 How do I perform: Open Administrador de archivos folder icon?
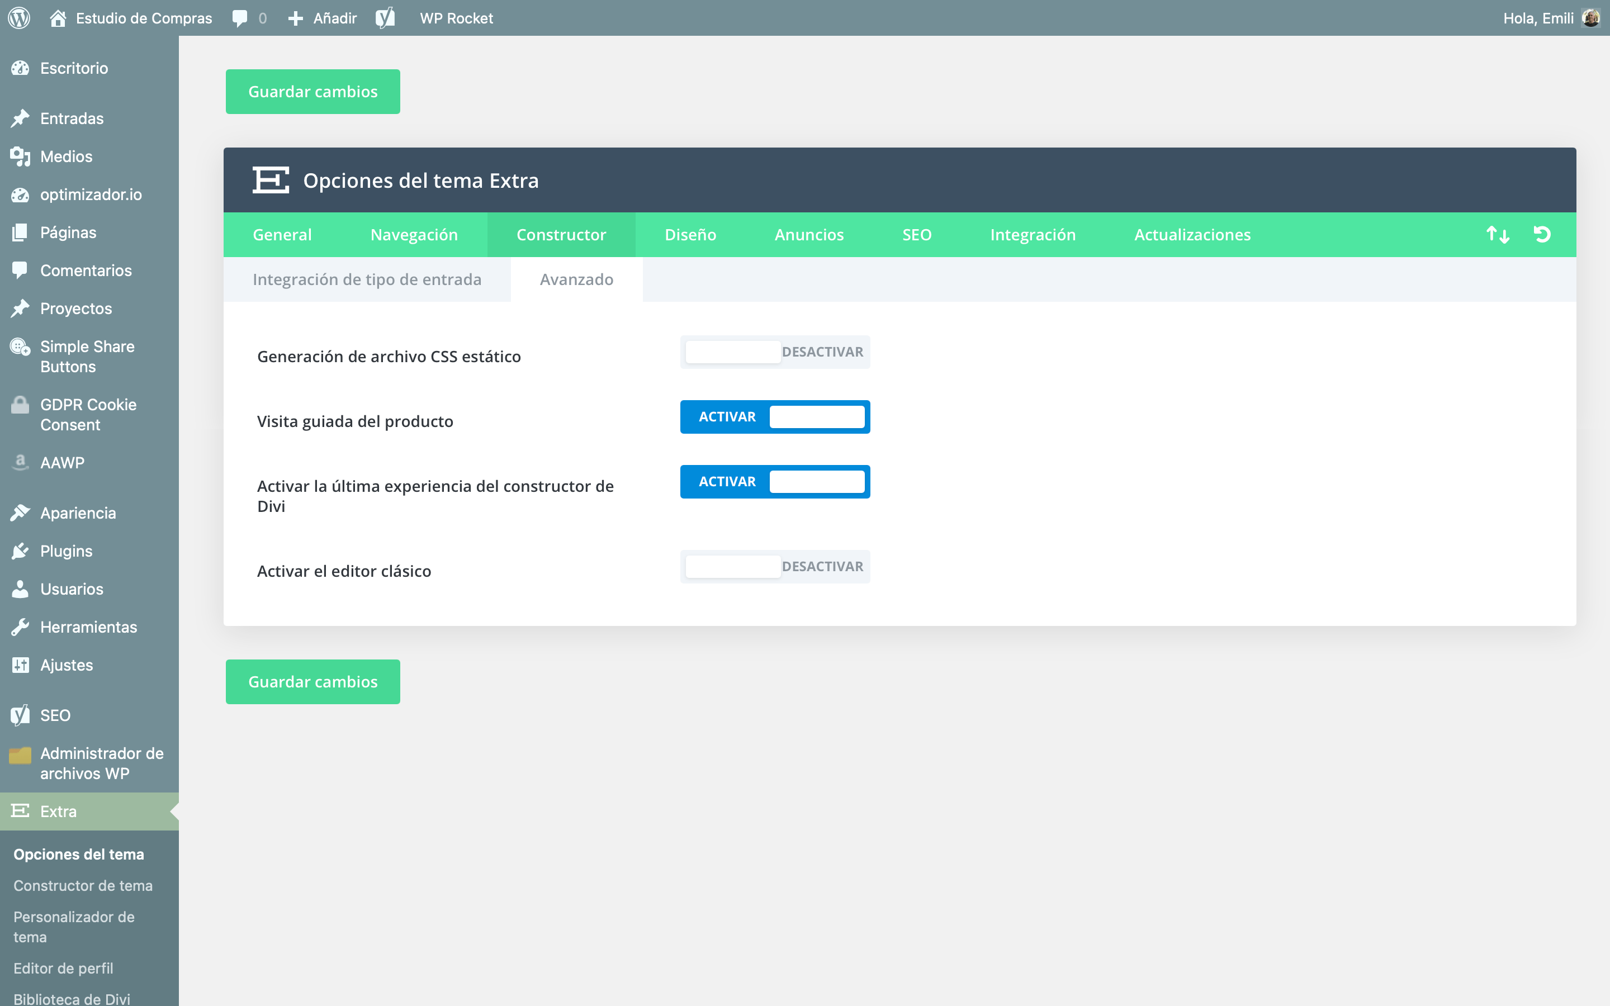point(20,754)
